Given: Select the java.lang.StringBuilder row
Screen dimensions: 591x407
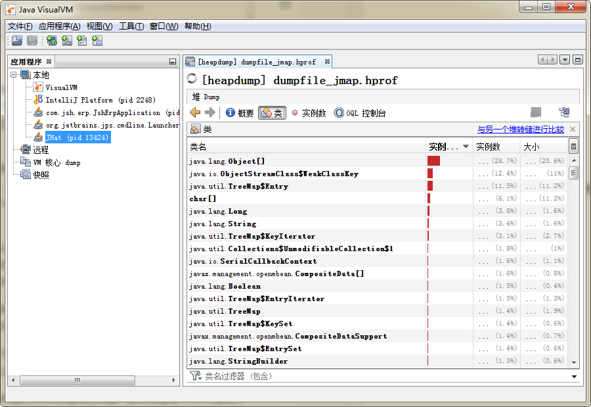Looking at the screenshot, I should click(x=378, y=361).
